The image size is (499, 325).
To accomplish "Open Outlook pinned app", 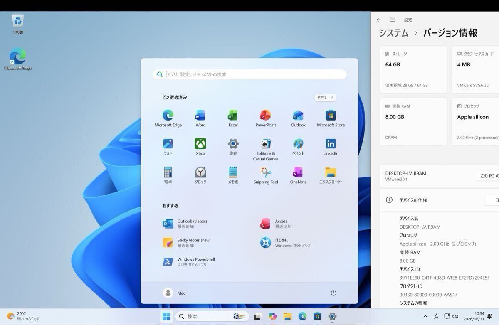I will [298, 118].
